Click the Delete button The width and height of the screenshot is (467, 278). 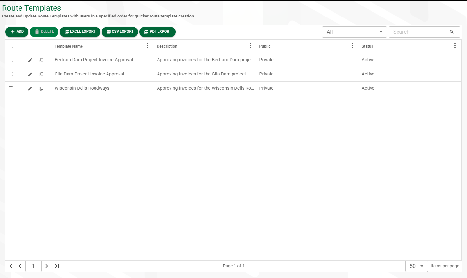44,32
